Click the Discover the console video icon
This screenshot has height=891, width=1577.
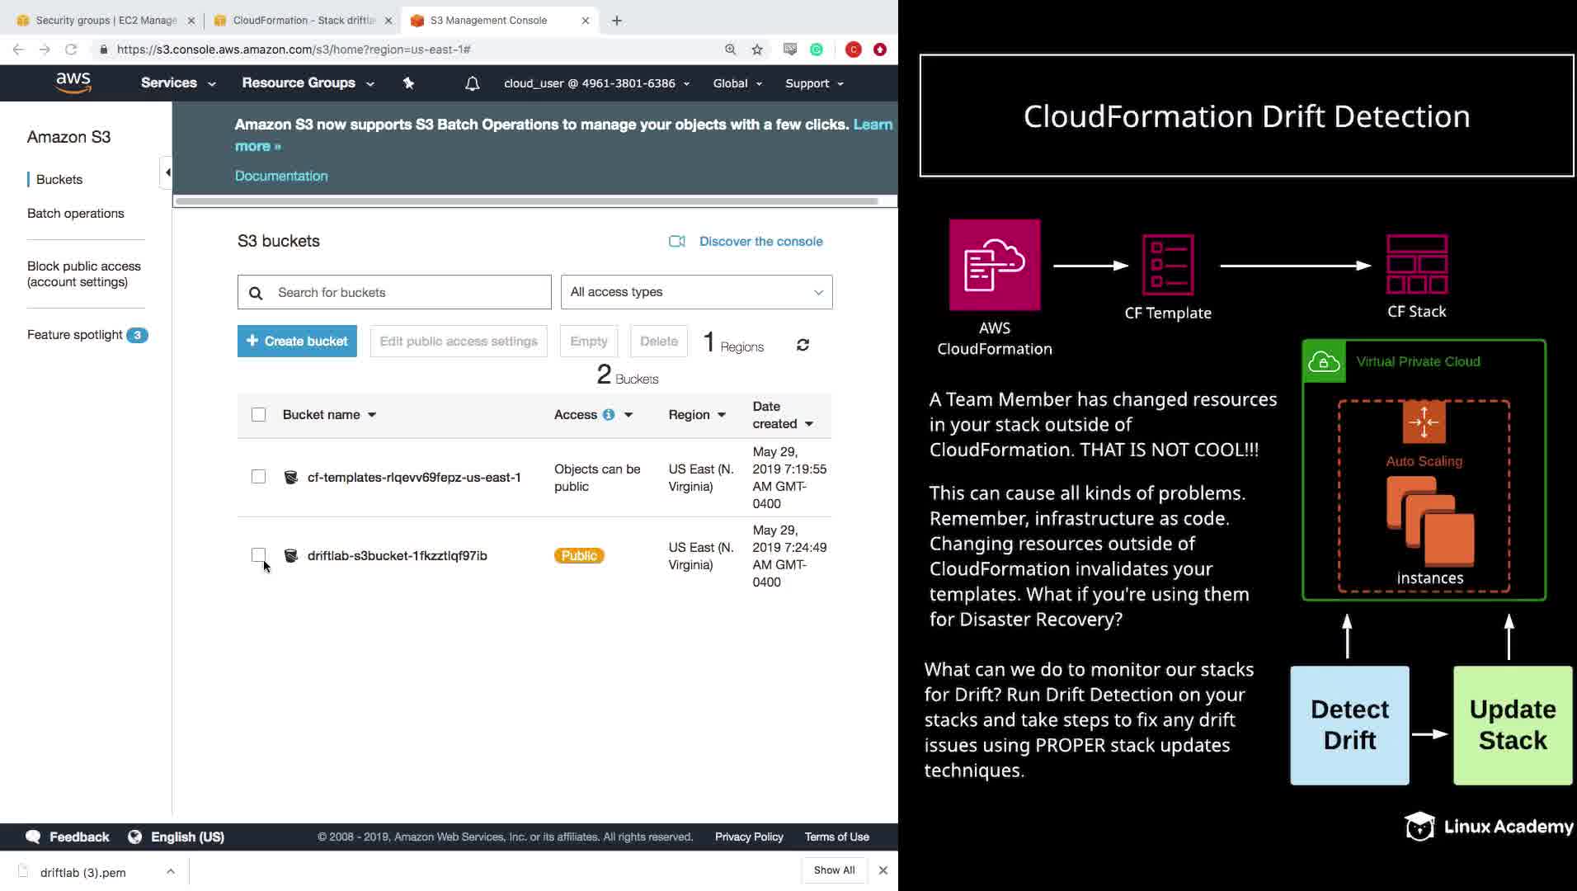[677, 241]
